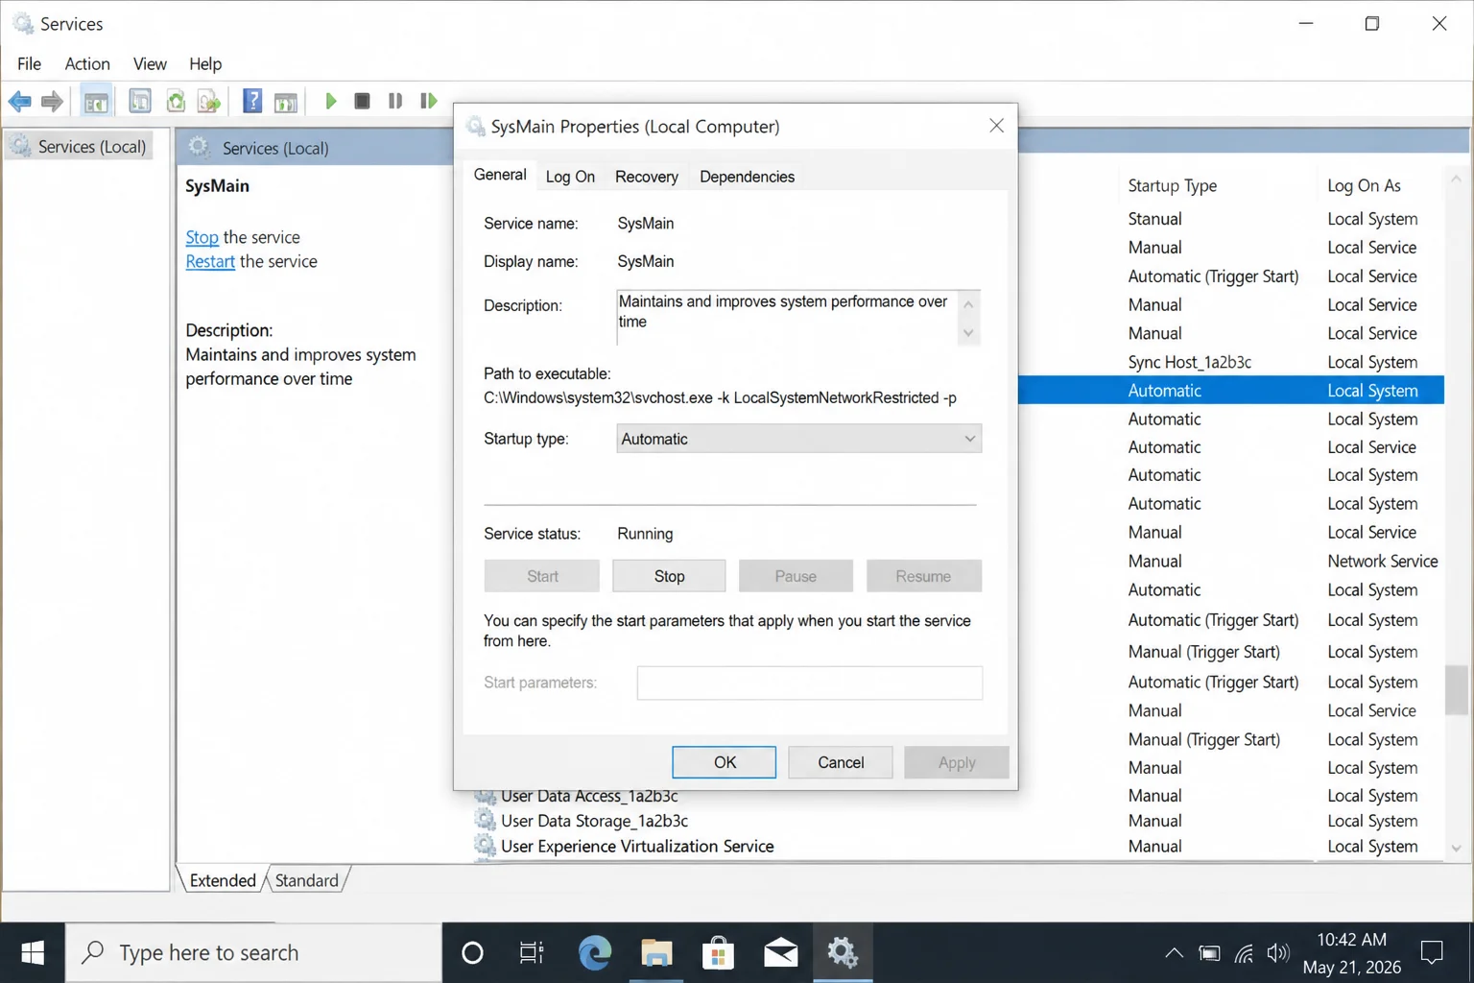Click the gear icon beside User Experience Virtualization Service

(486, 846)
